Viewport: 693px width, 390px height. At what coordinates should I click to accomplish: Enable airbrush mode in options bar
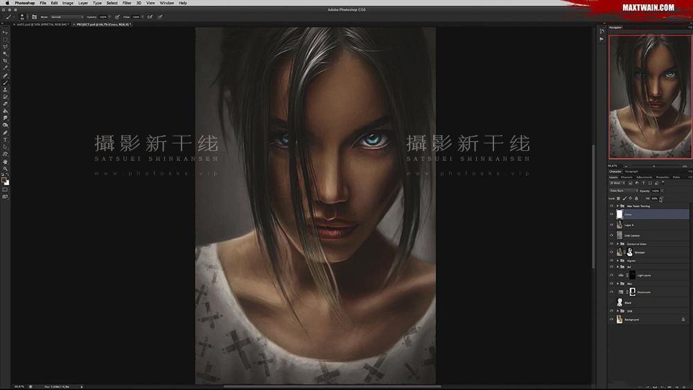click(x=150, y=17)
